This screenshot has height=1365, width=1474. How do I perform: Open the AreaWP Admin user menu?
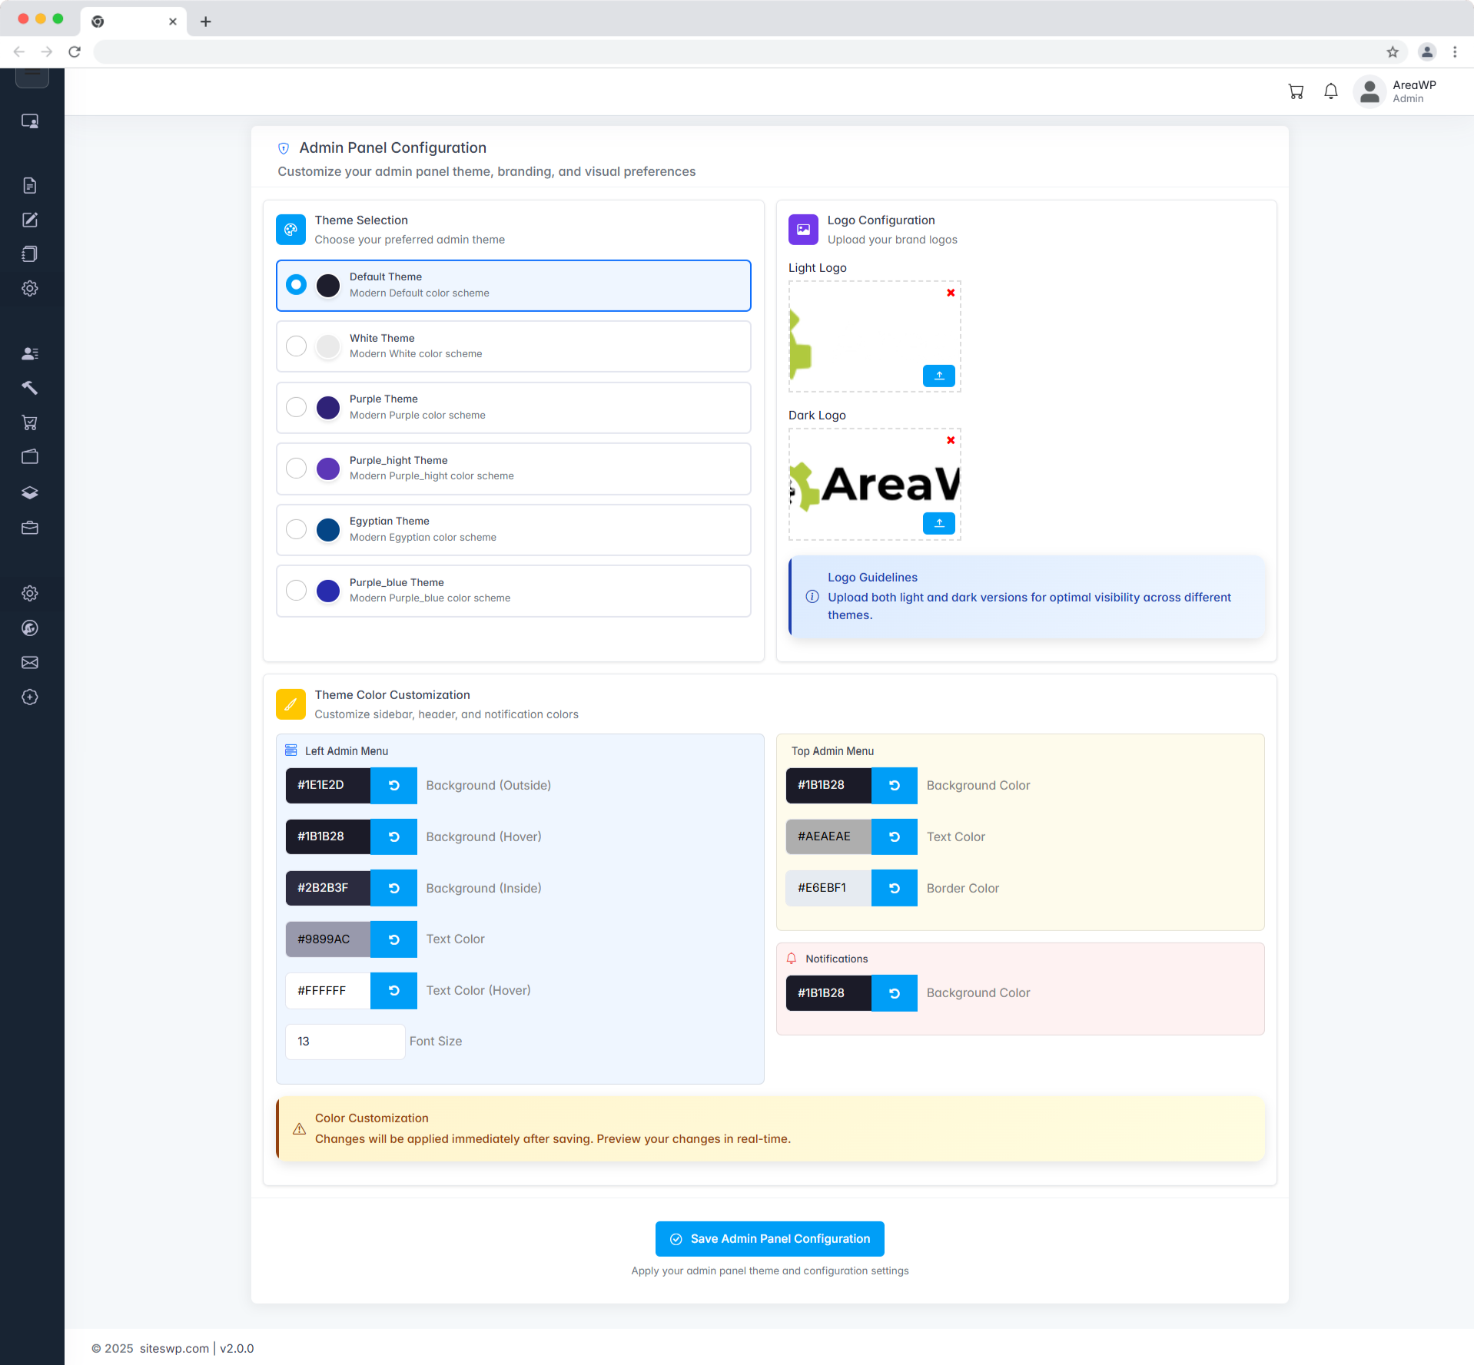click(1395, 92)
